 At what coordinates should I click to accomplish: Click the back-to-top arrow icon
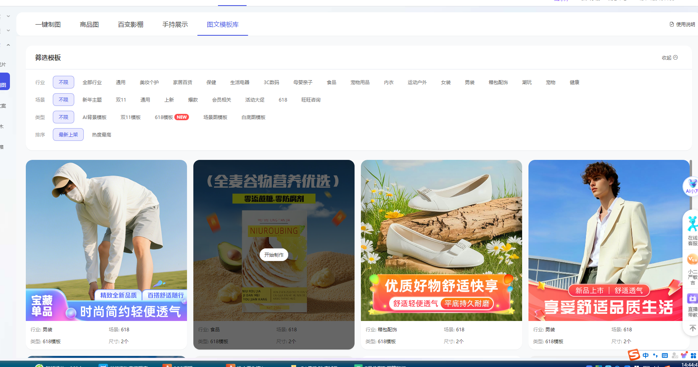coord(692,328)
